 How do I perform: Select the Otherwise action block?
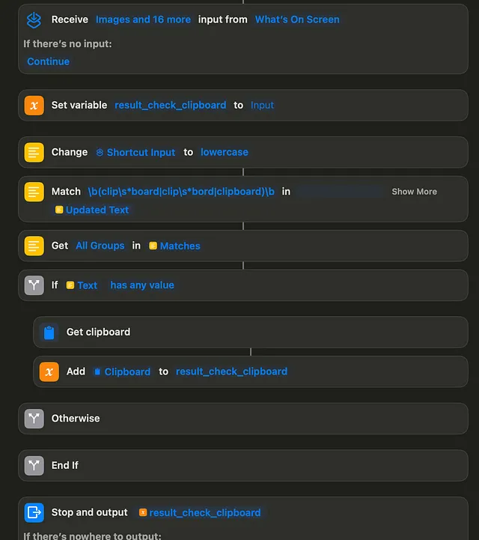pyautogui.click(x=243, y=419)
